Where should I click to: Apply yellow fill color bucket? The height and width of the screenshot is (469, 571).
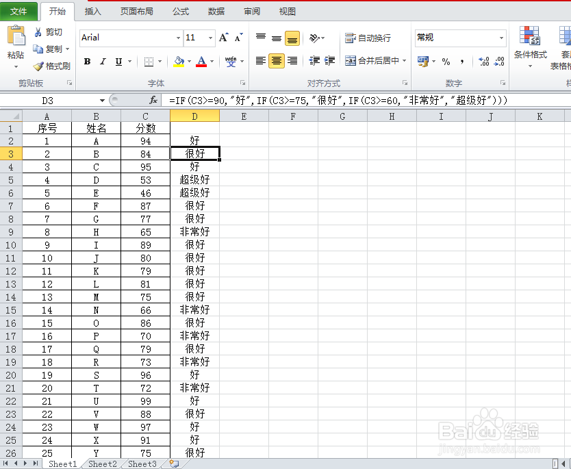179,61
